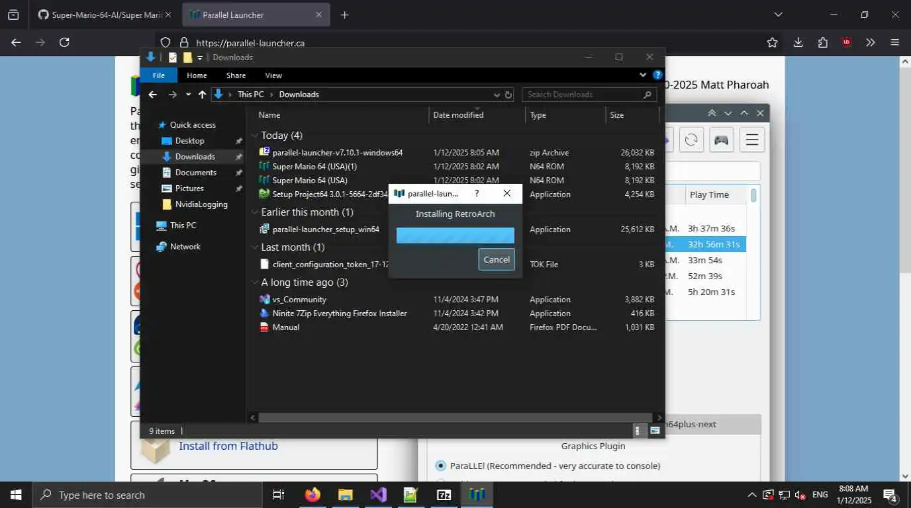The image size is (911, 508).
Task: Go forward in File Explorer
Action: (173, 95)
